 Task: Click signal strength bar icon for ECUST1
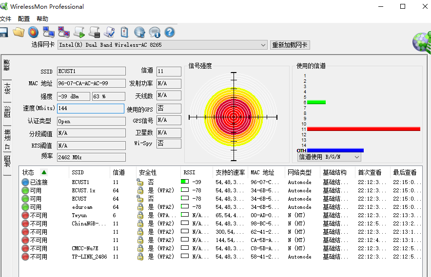click(185, 182)
